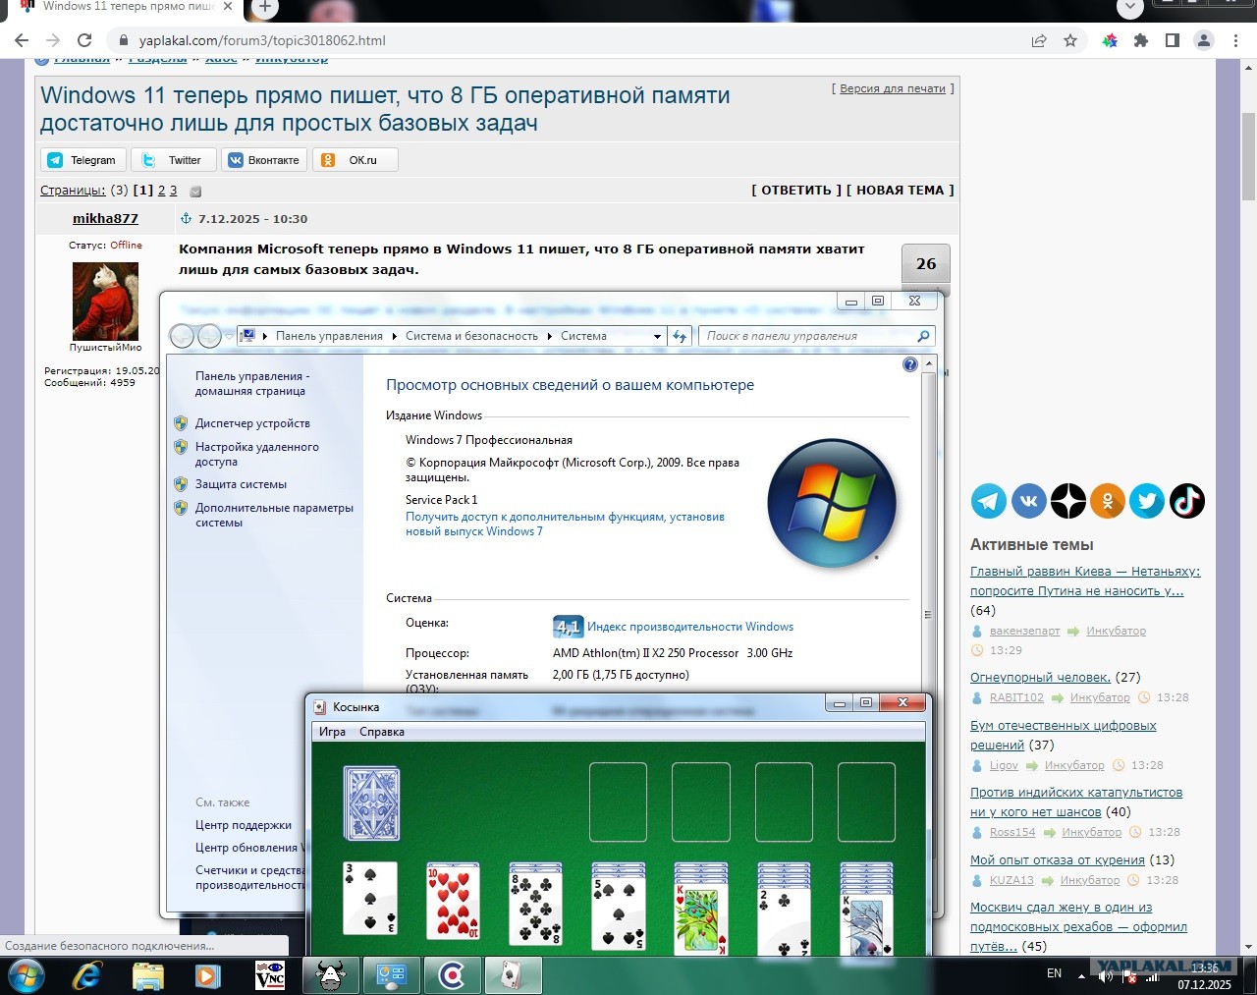Expand the Chrome tab search dropdown
The image size is (1257, 995).
pos(1130,7)
